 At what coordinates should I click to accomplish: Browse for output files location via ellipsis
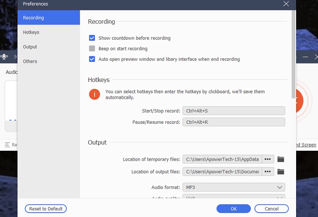(268, 172)
